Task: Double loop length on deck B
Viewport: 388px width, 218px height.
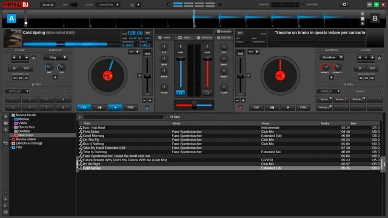Action: [372, 58]
